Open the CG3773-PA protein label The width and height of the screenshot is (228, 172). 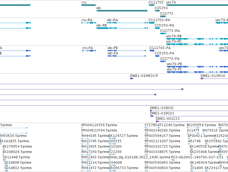point(170,59)
